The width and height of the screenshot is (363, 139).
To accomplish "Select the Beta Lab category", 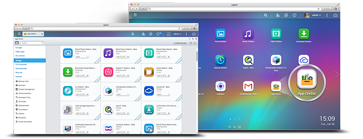I will click(19, 73).
